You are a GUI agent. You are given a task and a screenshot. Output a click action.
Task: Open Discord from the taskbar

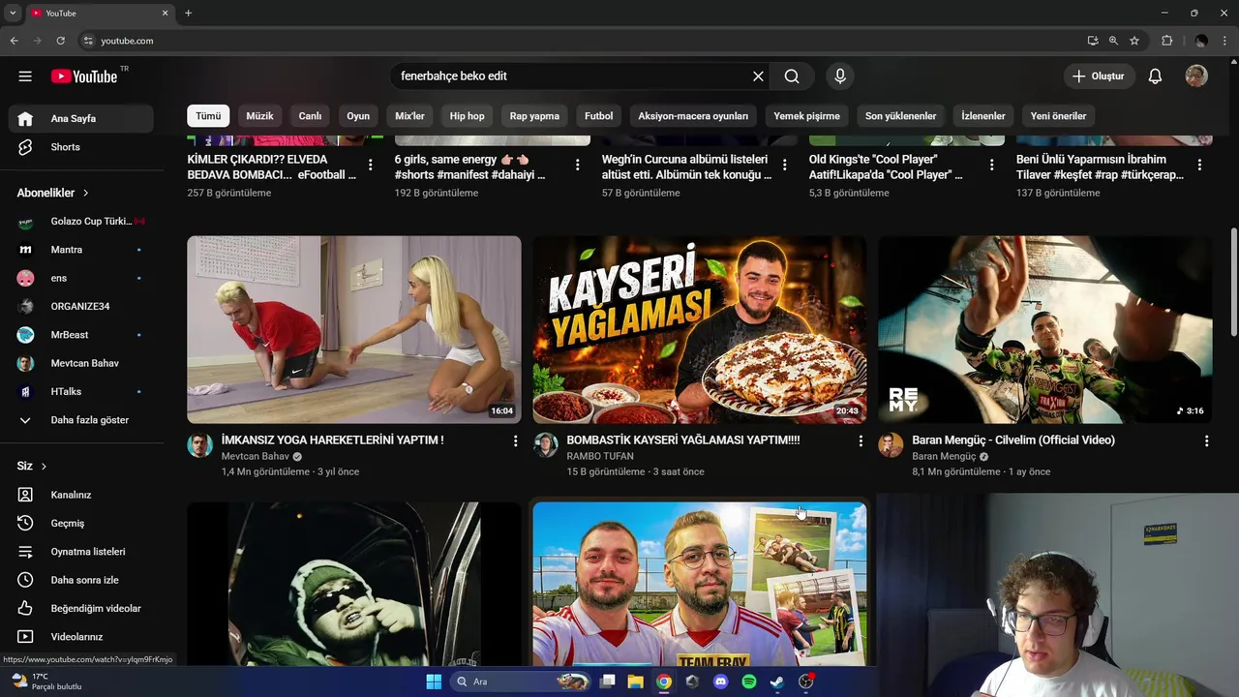pyautogui.click(x=720, y=682)
